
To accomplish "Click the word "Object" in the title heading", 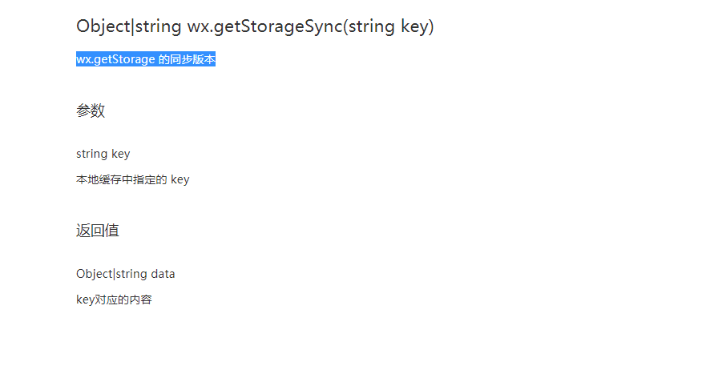I will click(103, 26).
